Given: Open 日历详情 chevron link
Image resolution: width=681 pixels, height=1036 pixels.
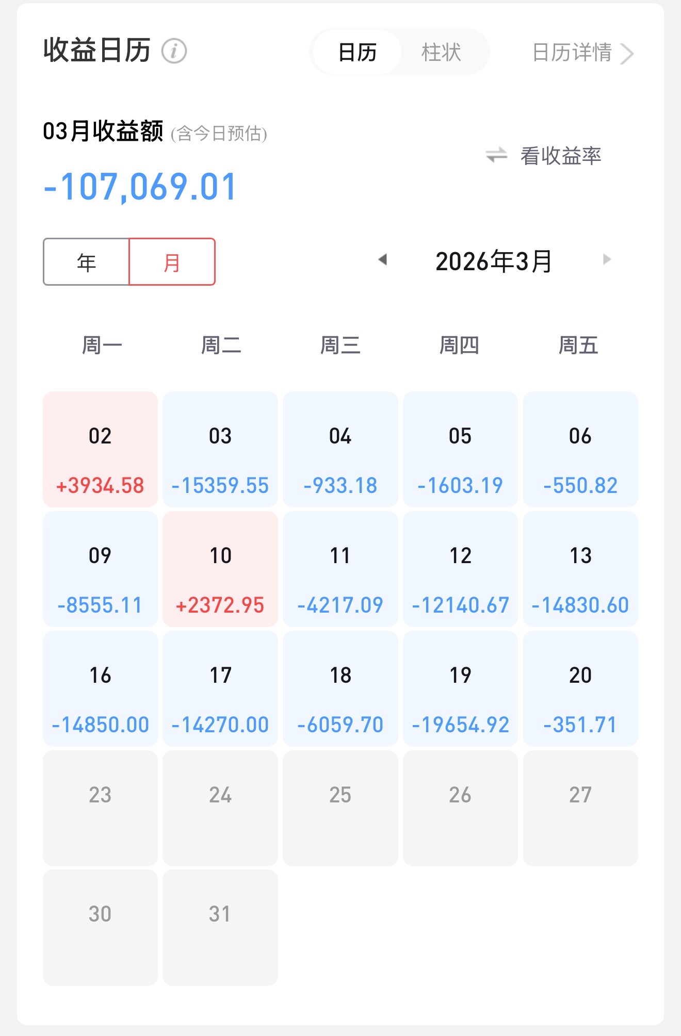Looking at the screenshot, I should (x=583, y=53).
